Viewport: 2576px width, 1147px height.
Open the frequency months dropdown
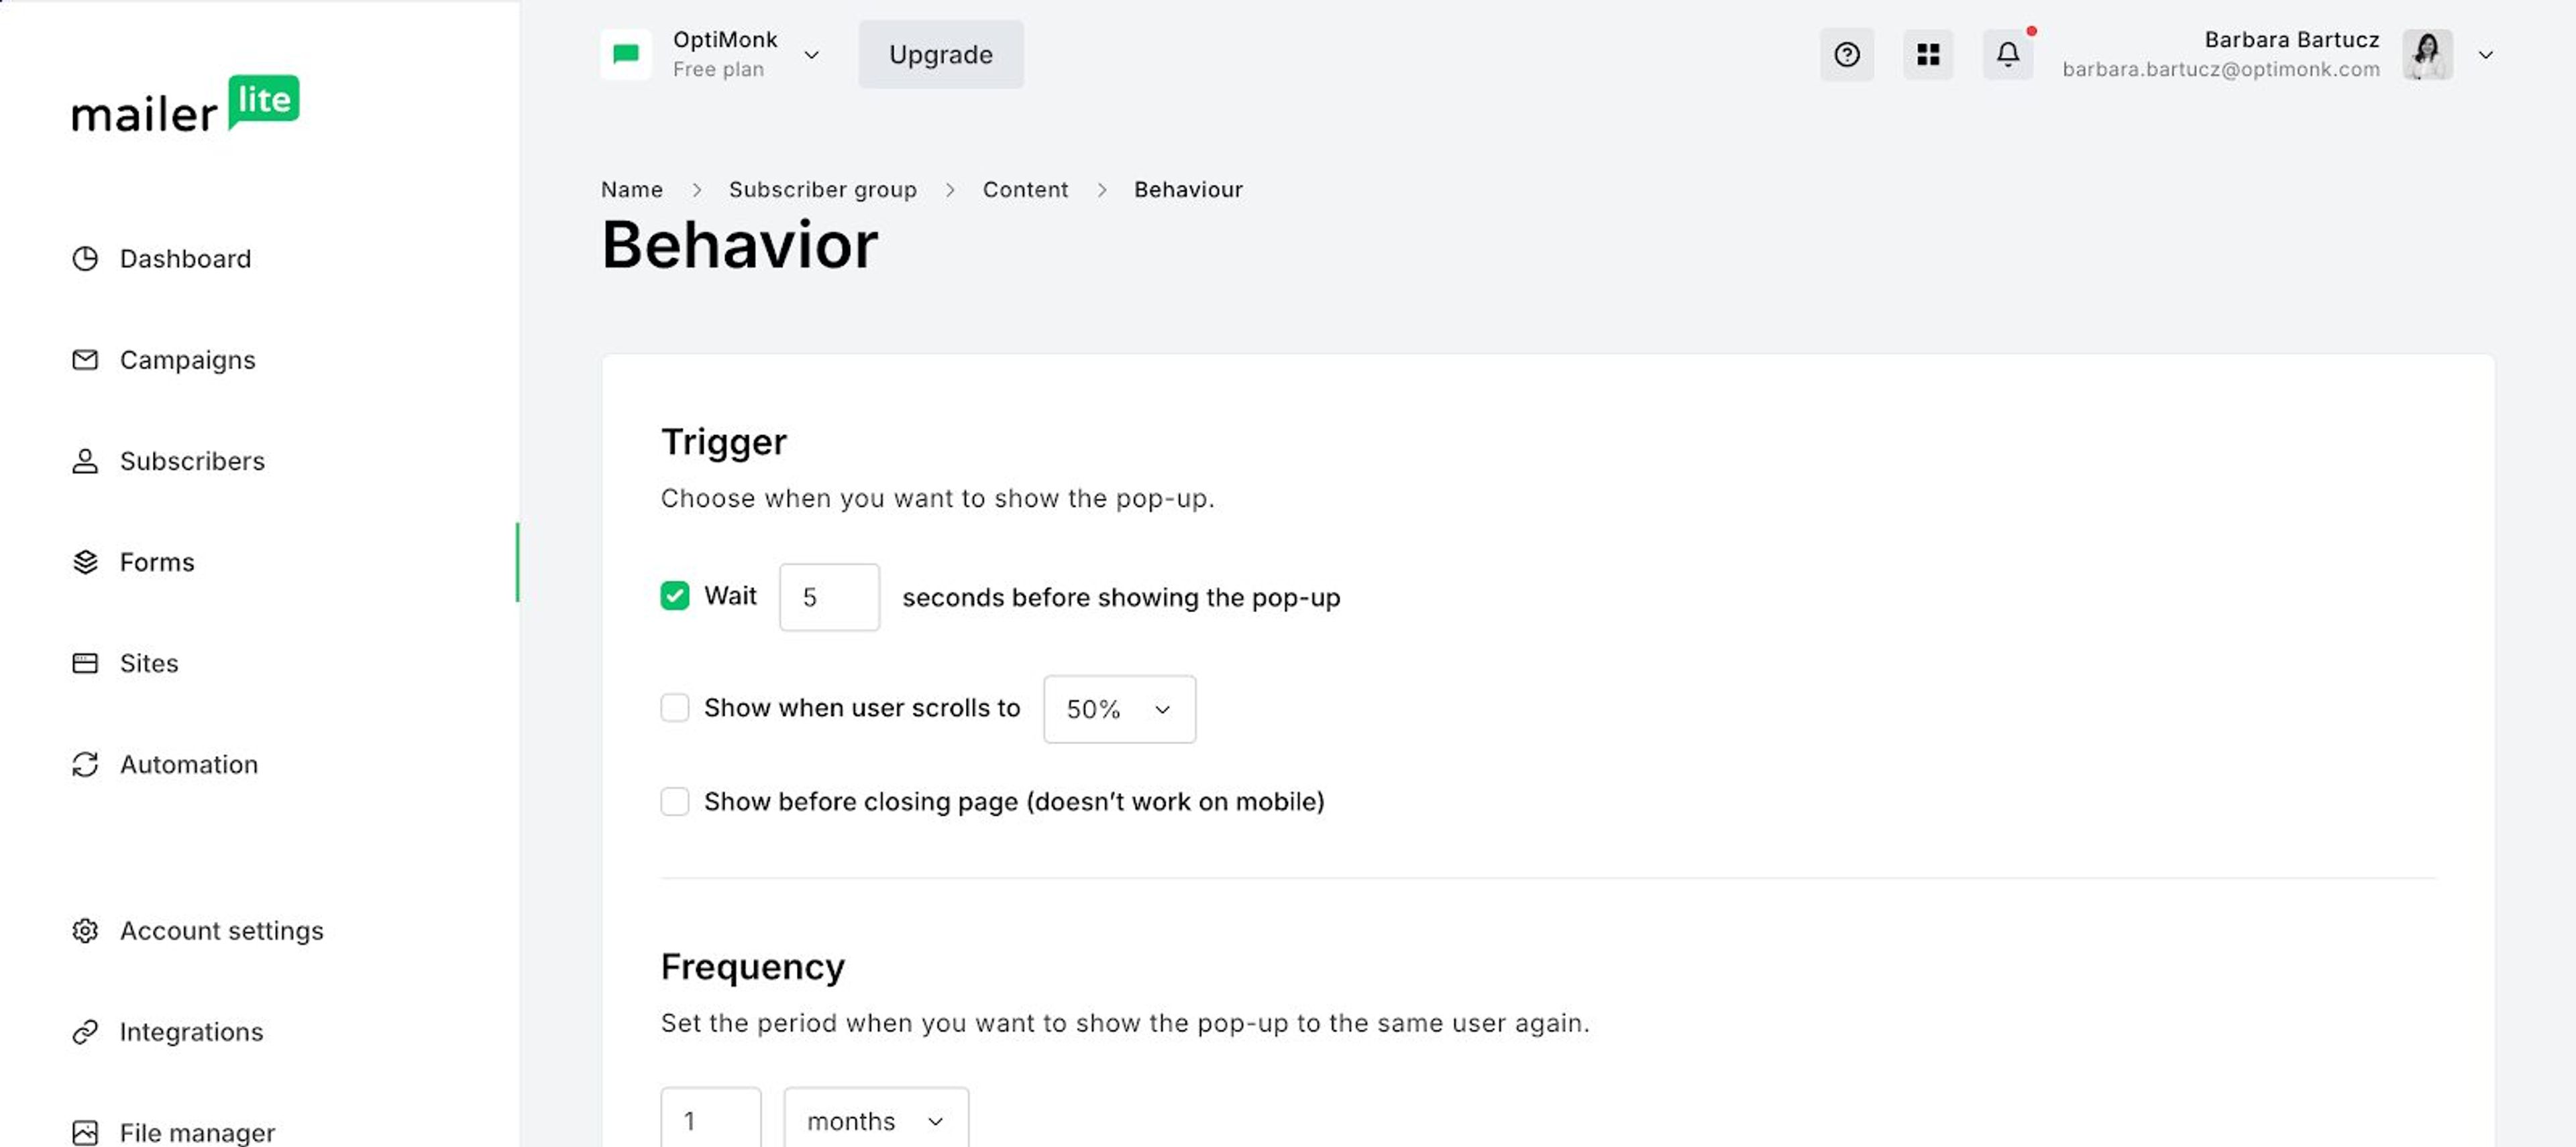874,1120
